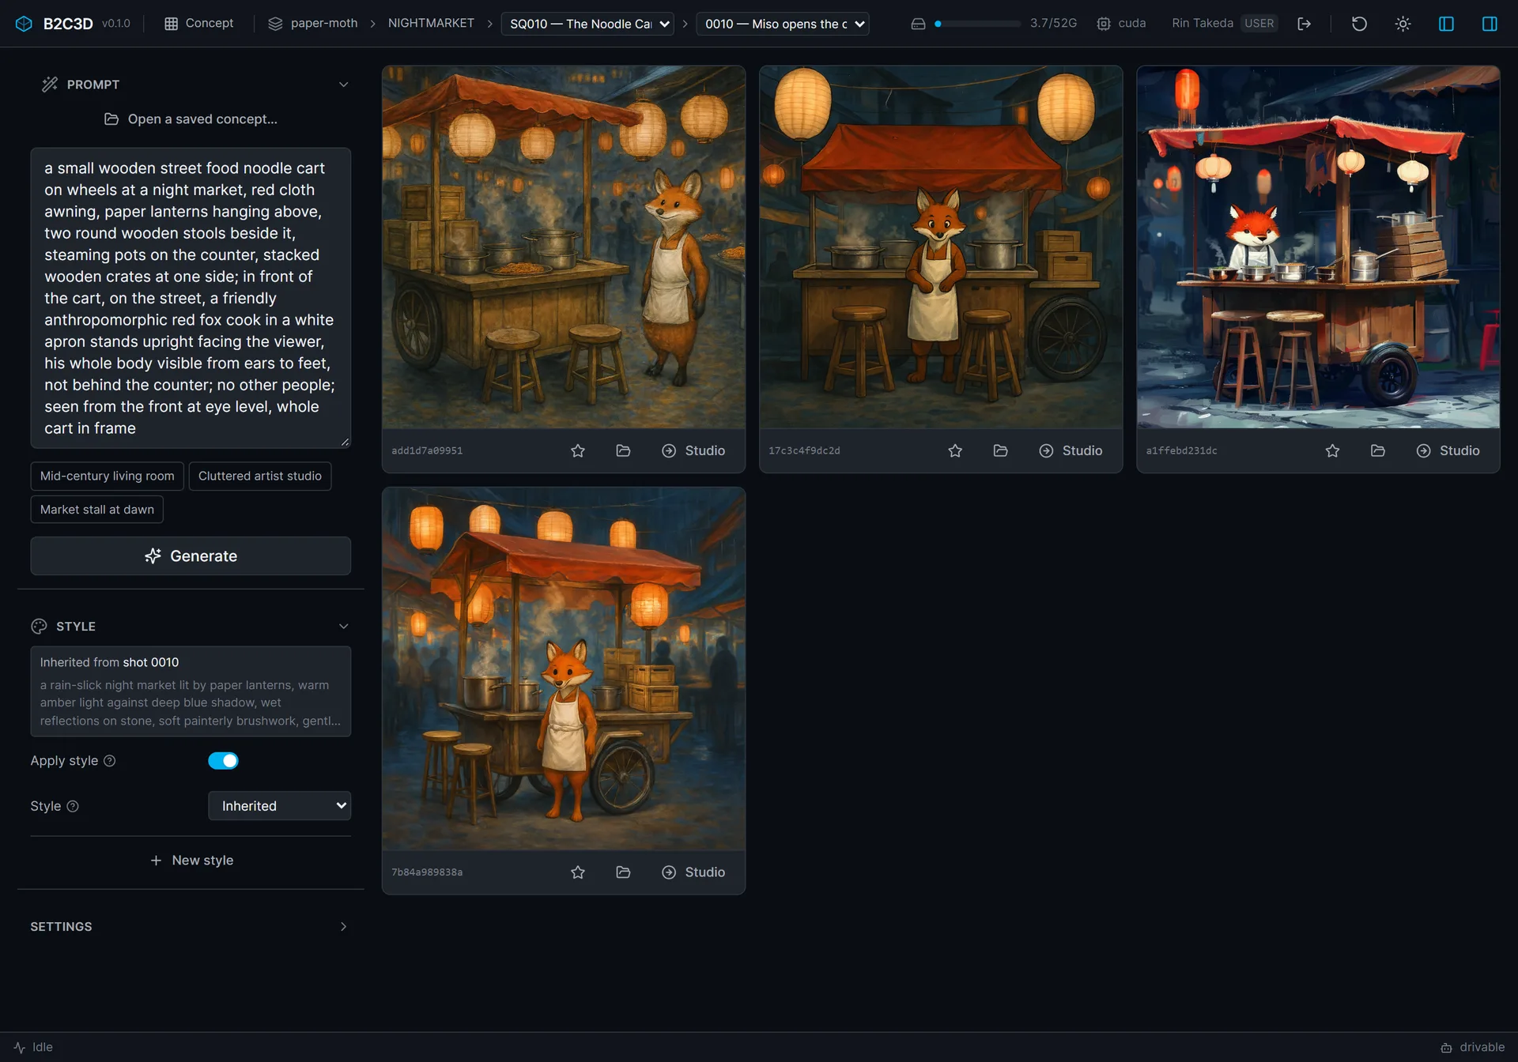This screenshot has height=1062, width=1518.
Task: Click the paper-moth layers icon
Action: point(275,24)
